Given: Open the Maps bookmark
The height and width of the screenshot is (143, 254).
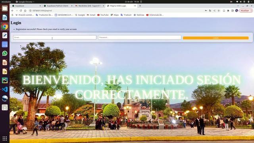Looking at the screenshot, I should tap(115, 15).
